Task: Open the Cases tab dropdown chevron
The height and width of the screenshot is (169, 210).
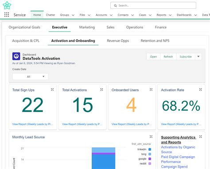Action: pyautogui.click(x=150, y=15)
